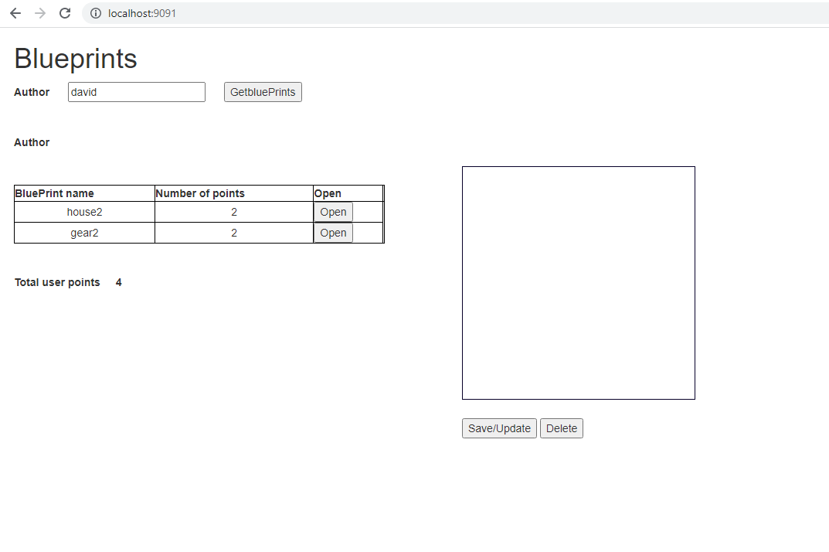Viewport: 829px width, 552px height.
Task: Click Save/Update button
Action: 499,428
